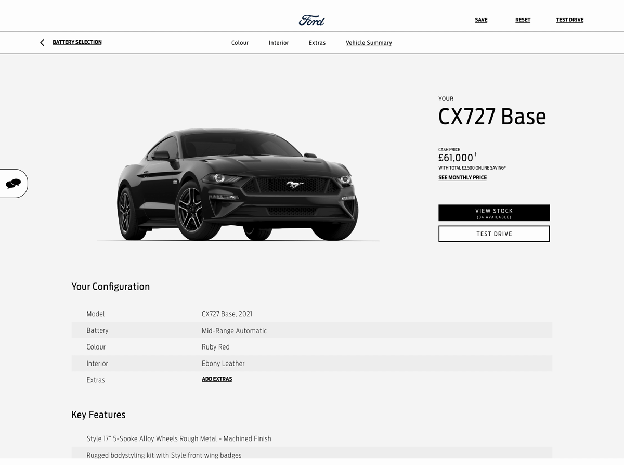This screenshot has height=465, width=624.
Task: Save the configuration via SAVE link
Action: 481,20
